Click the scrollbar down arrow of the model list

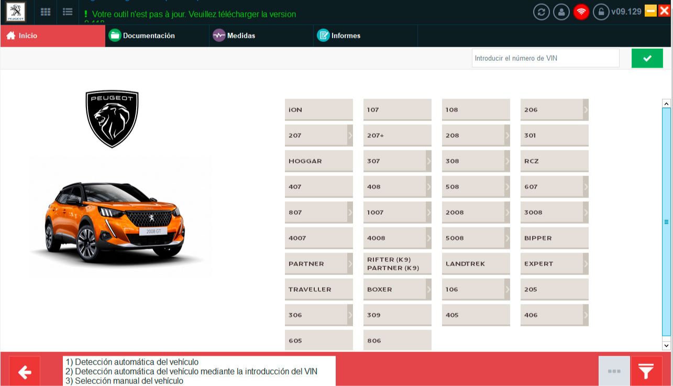(666, 346)
